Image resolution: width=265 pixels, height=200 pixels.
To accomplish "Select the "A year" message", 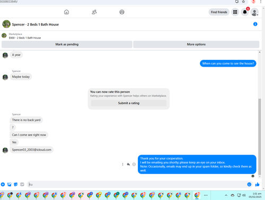I will pyautogui.click(x=16, y=55).
